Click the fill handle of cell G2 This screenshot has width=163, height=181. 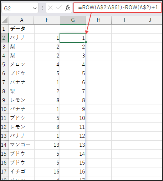pos(86,42)
